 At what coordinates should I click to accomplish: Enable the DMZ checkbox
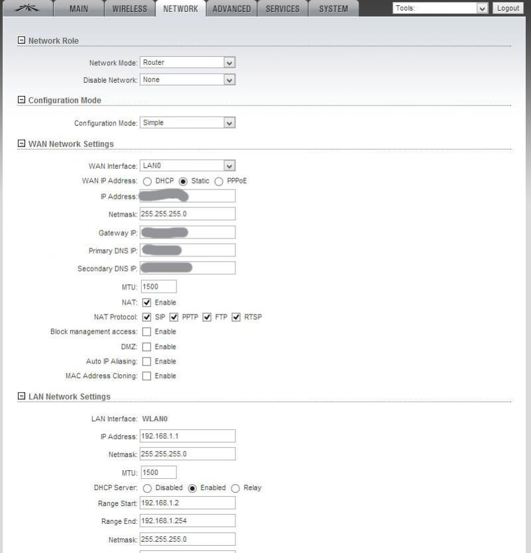click(x=147, y=347)
